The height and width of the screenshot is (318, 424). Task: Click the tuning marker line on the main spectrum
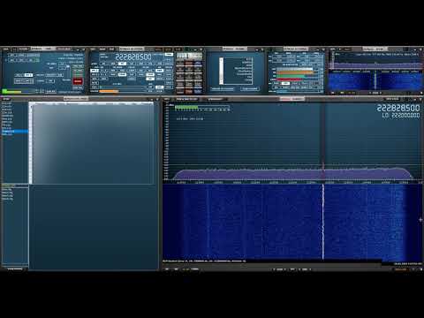pos(323,141)
